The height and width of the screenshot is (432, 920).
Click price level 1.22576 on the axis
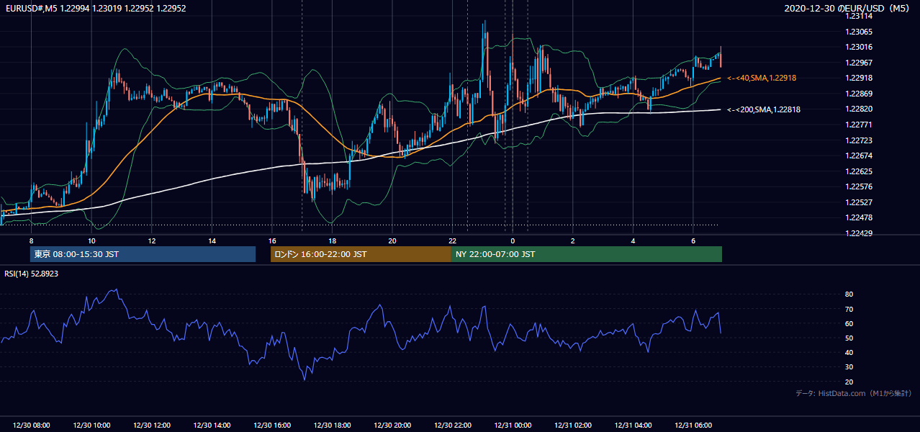[x=860, y=186]
